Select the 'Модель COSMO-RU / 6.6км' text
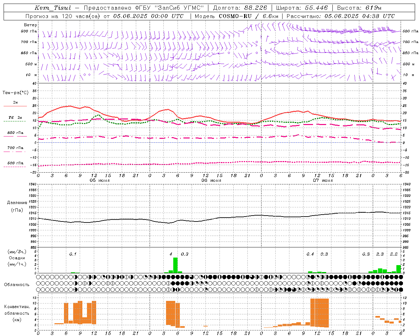This screenshot has width=420, height=336. [x=236, y=16]
